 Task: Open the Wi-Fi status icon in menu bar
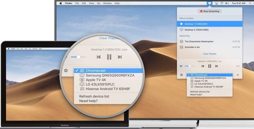(222, 3)
